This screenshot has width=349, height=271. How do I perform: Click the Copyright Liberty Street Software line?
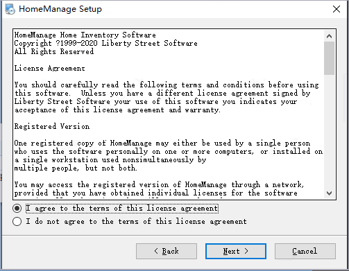106,43
